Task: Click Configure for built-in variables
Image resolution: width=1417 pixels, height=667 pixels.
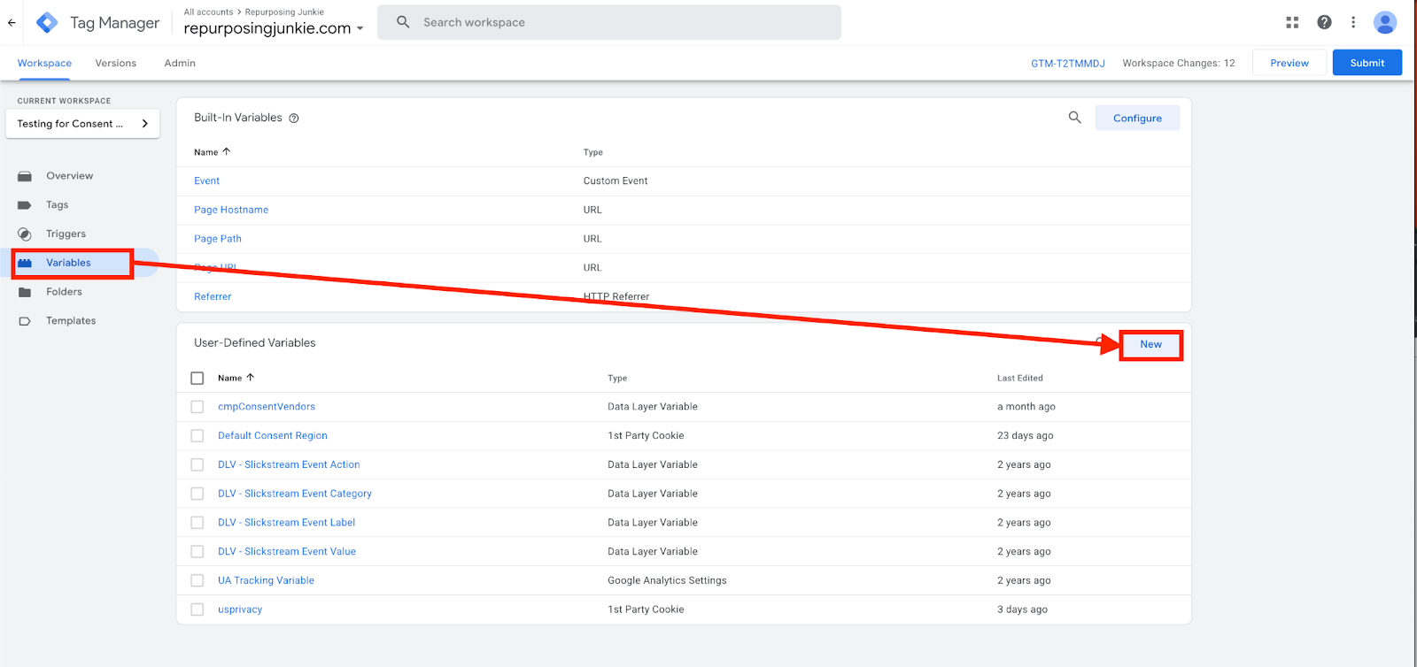Action: coord(1137,119)
